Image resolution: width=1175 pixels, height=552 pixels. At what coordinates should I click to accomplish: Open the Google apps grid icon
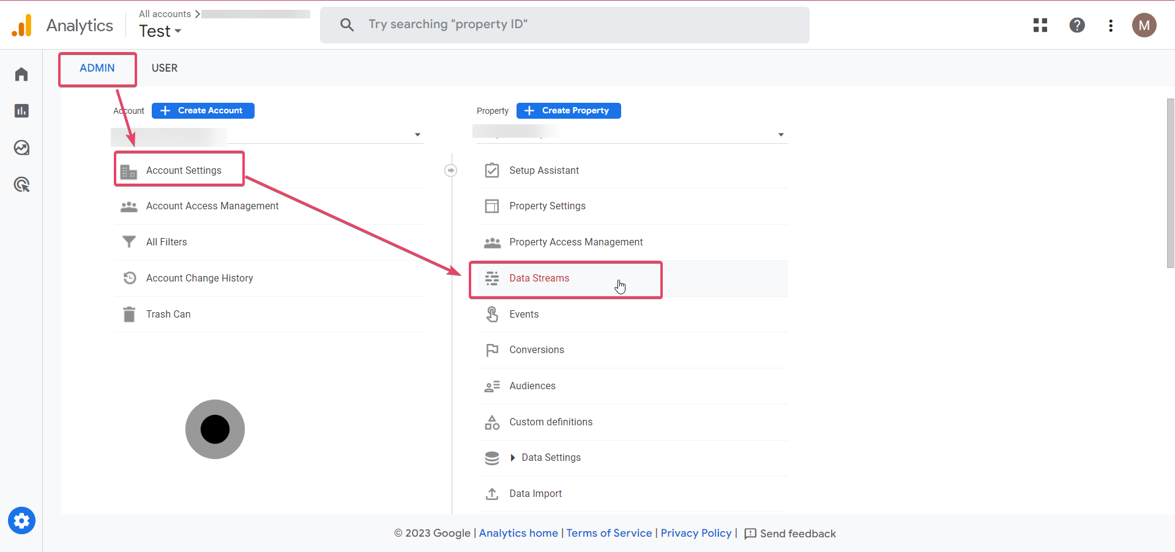click(1040, 25)
